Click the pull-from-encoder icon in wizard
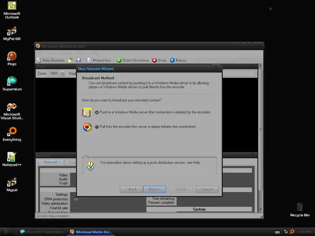 [x=87, y=127]
